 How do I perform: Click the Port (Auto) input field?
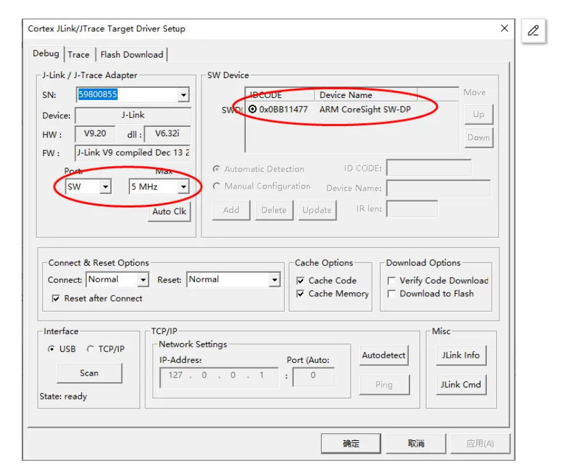(x=313, y=378)
